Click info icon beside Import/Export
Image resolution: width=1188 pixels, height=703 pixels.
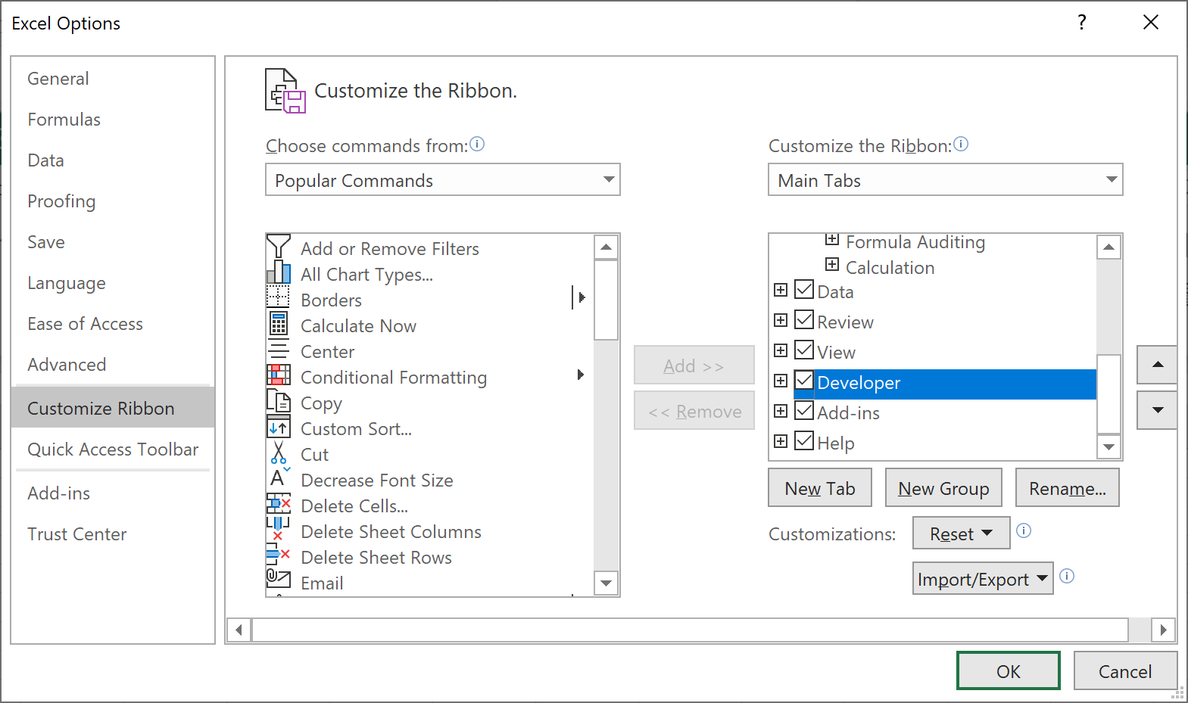click(1067, 577)
